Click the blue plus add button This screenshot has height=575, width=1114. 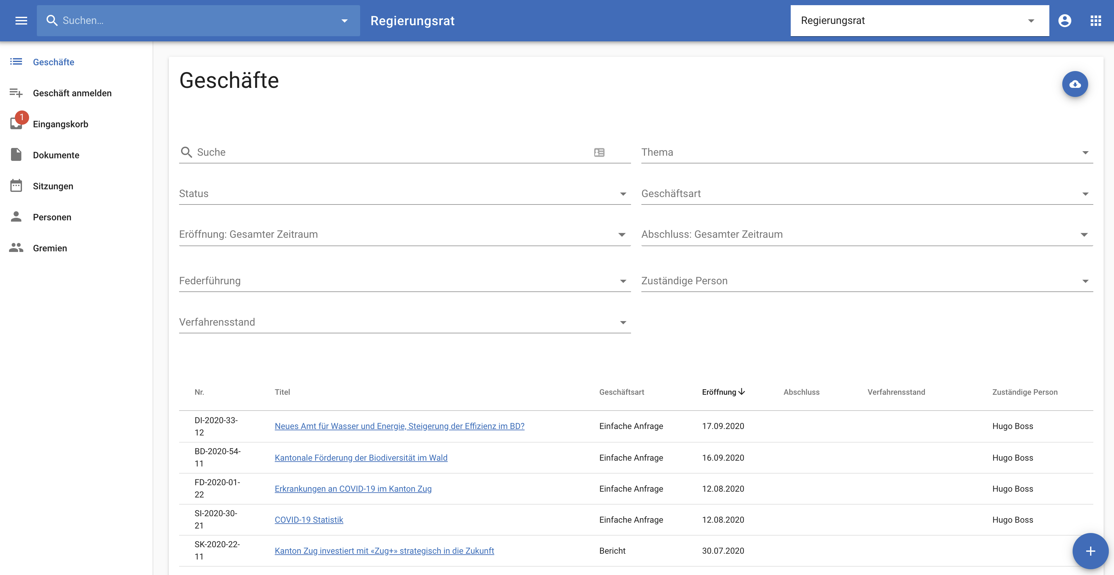coord(1090,551)
